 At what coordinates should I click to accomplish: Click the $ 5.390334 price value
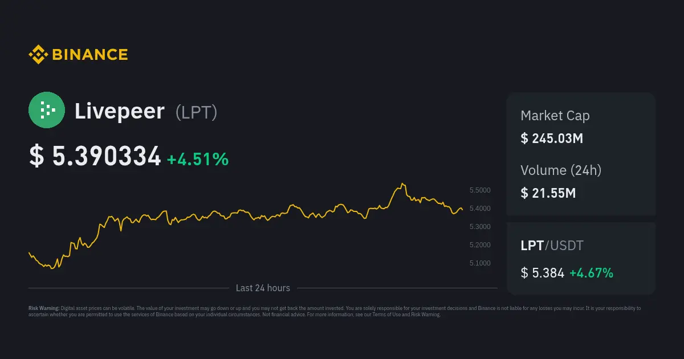tap(95, 157)
